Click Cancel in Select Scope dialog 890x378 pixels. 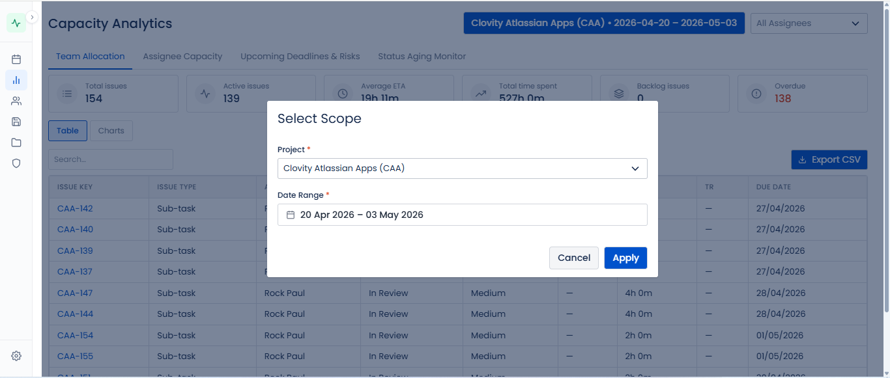574,258
